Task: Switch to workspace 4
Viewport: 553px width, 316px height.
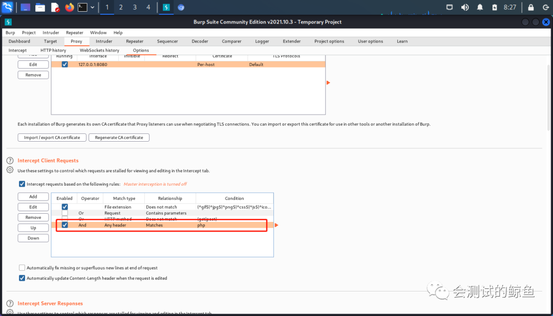Action: (148, 7)
